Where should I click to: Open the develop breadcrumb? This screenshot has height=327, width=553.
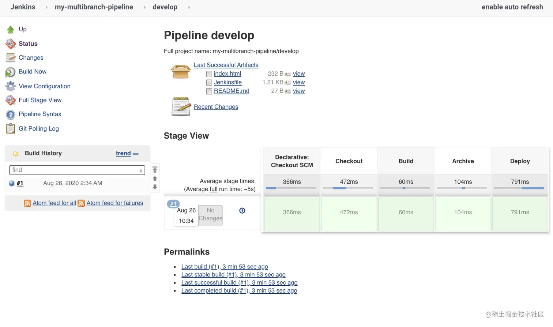tap(165, 7)
